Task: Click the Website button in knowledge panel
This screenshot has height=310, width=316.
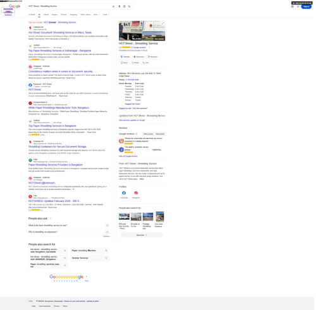Action: (125, 57)
